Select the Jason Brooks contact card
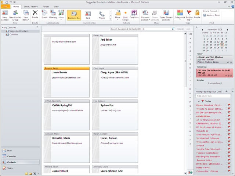The width and height of the screenshot is (235, 176). tap(67, 82)
